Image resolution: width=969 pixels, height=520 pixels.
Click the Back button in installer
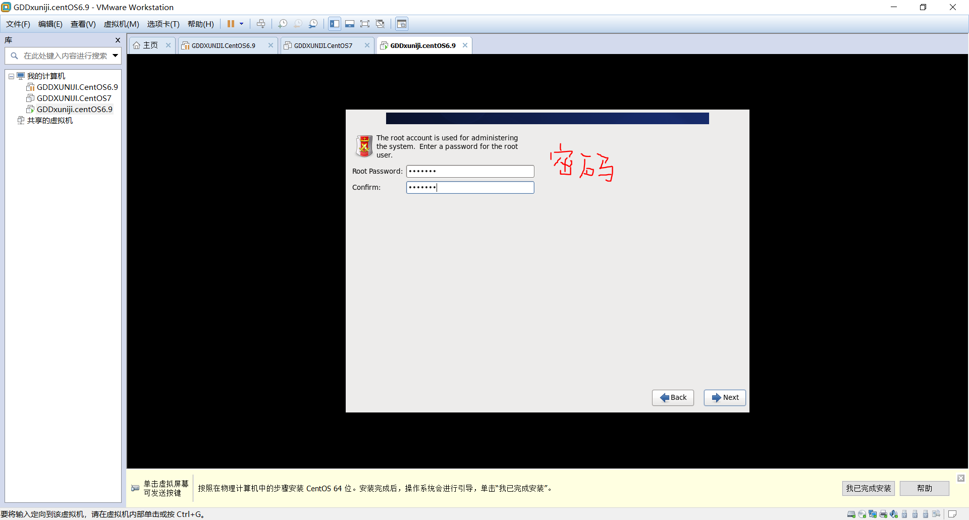(x=673, y=398)
